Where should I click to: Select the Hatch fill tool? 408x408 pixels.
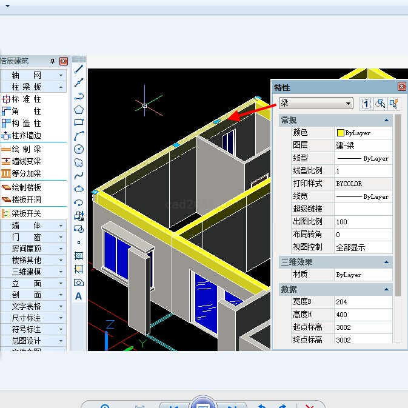[79, 256]
